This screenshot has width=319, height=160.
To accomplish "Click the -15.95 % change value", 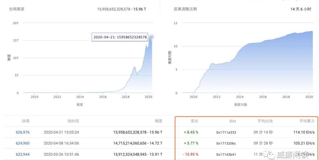I will tap(191, 154).
